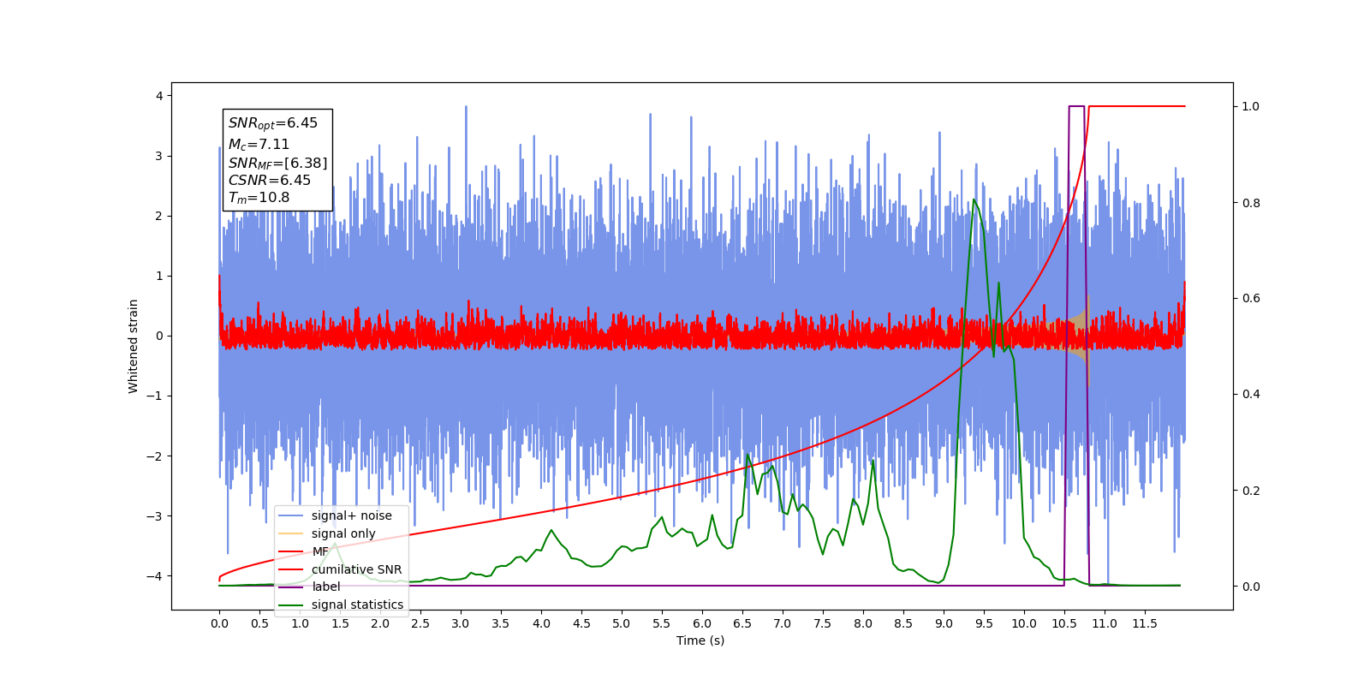
Task: Click x-axis tick label 8.5
Action: point(903,623)
